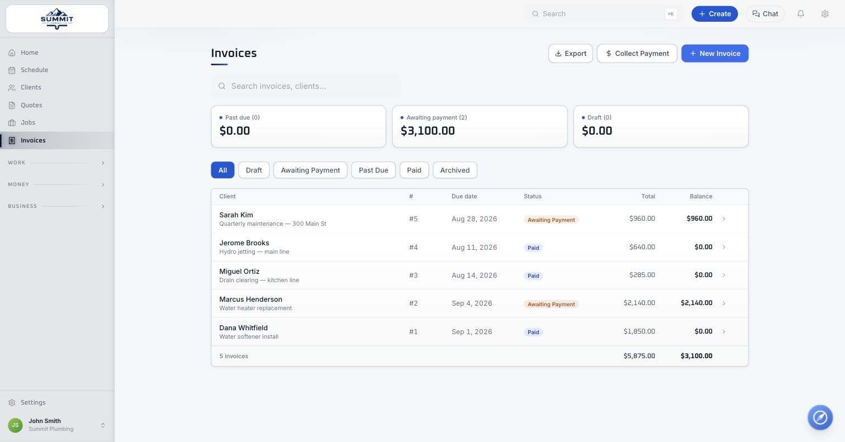Click Awaiting Payment badge for invoice #5
Image resolution: width=845 pixels, height=442 pixels.
pos(551,220)
